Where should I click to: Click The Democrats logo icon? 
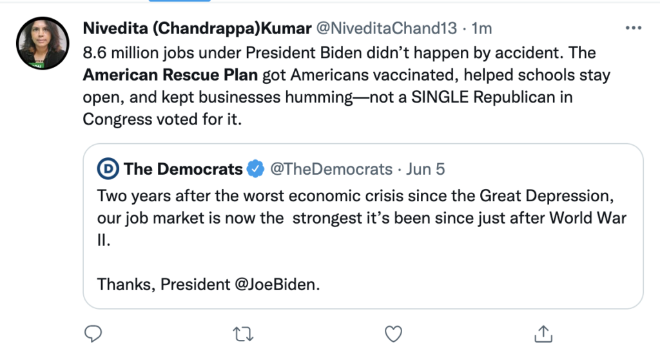pos(107,170)
